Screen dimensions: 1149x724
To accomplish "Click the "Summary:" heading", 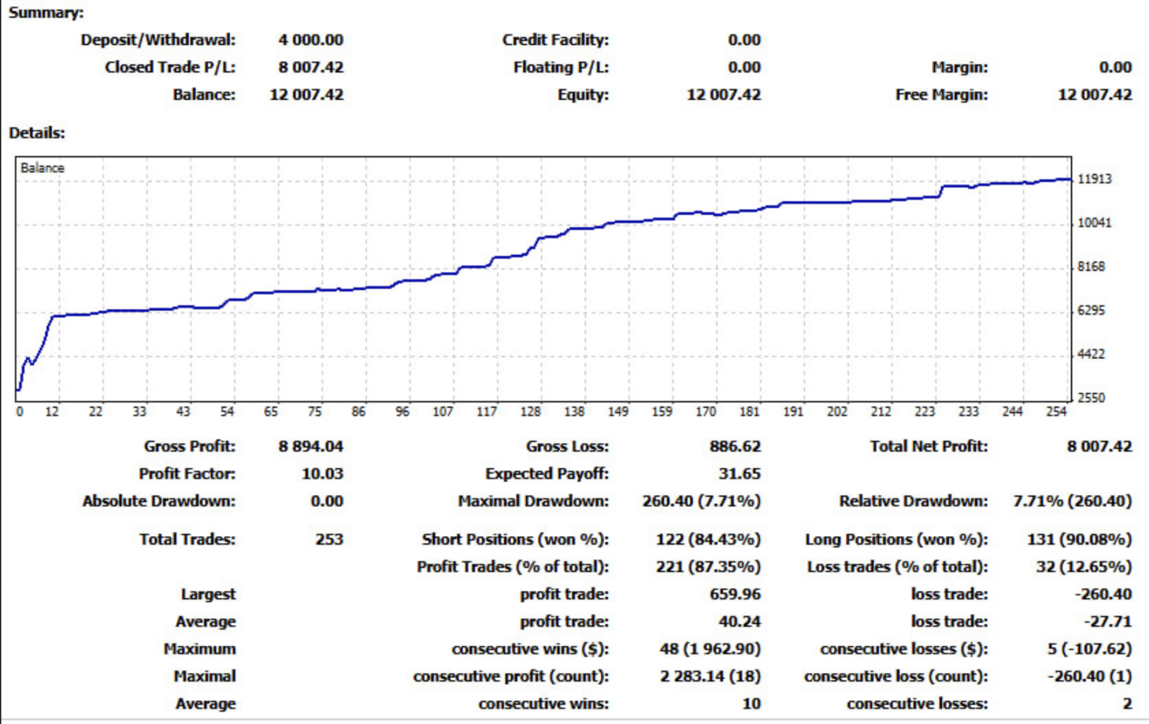I will click(x=46, y=12).
